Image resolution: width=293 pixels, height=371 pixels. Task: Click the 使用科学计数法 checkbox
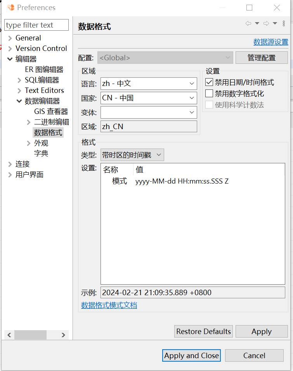point(209,104)
